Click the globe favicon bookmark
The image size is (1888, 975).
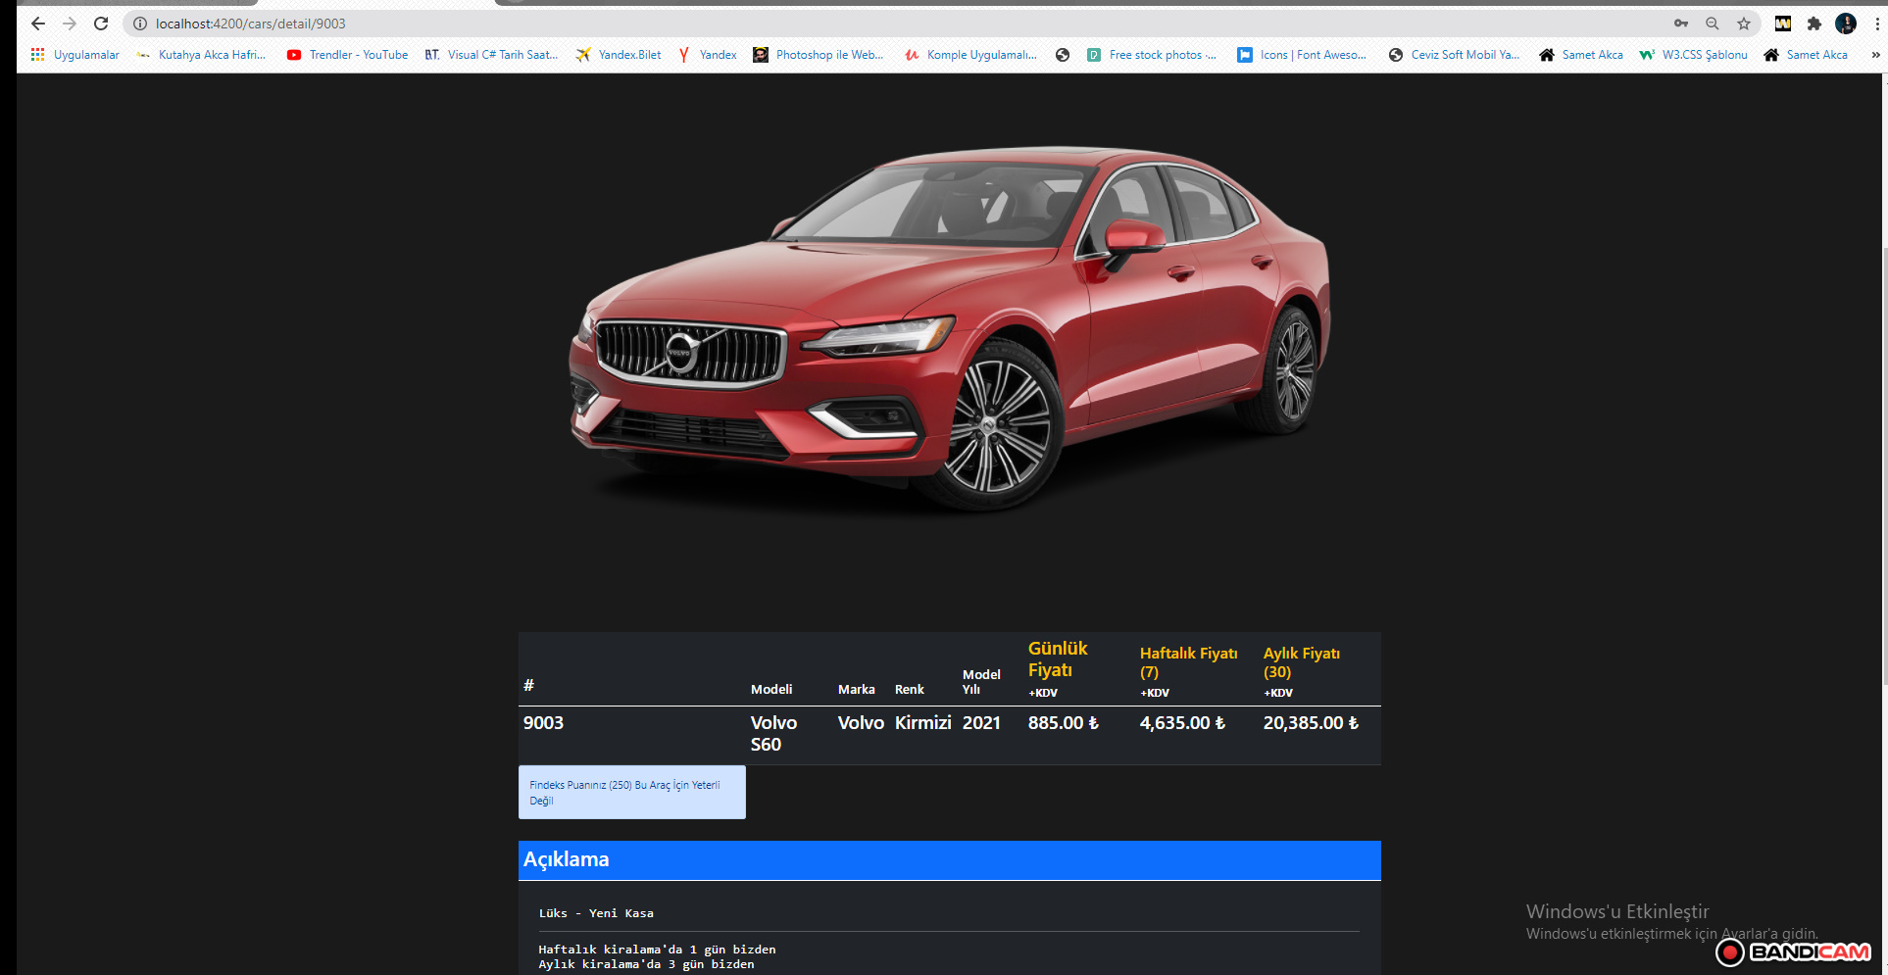(x=1063, y=55)
